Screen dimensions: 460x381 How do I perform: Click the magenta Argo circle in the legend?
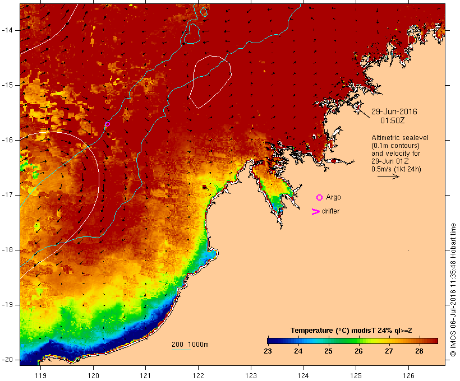click(x=320, y=198)
